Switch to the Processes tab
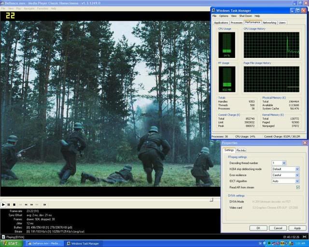The image size is (309, 247). (237, 23)
